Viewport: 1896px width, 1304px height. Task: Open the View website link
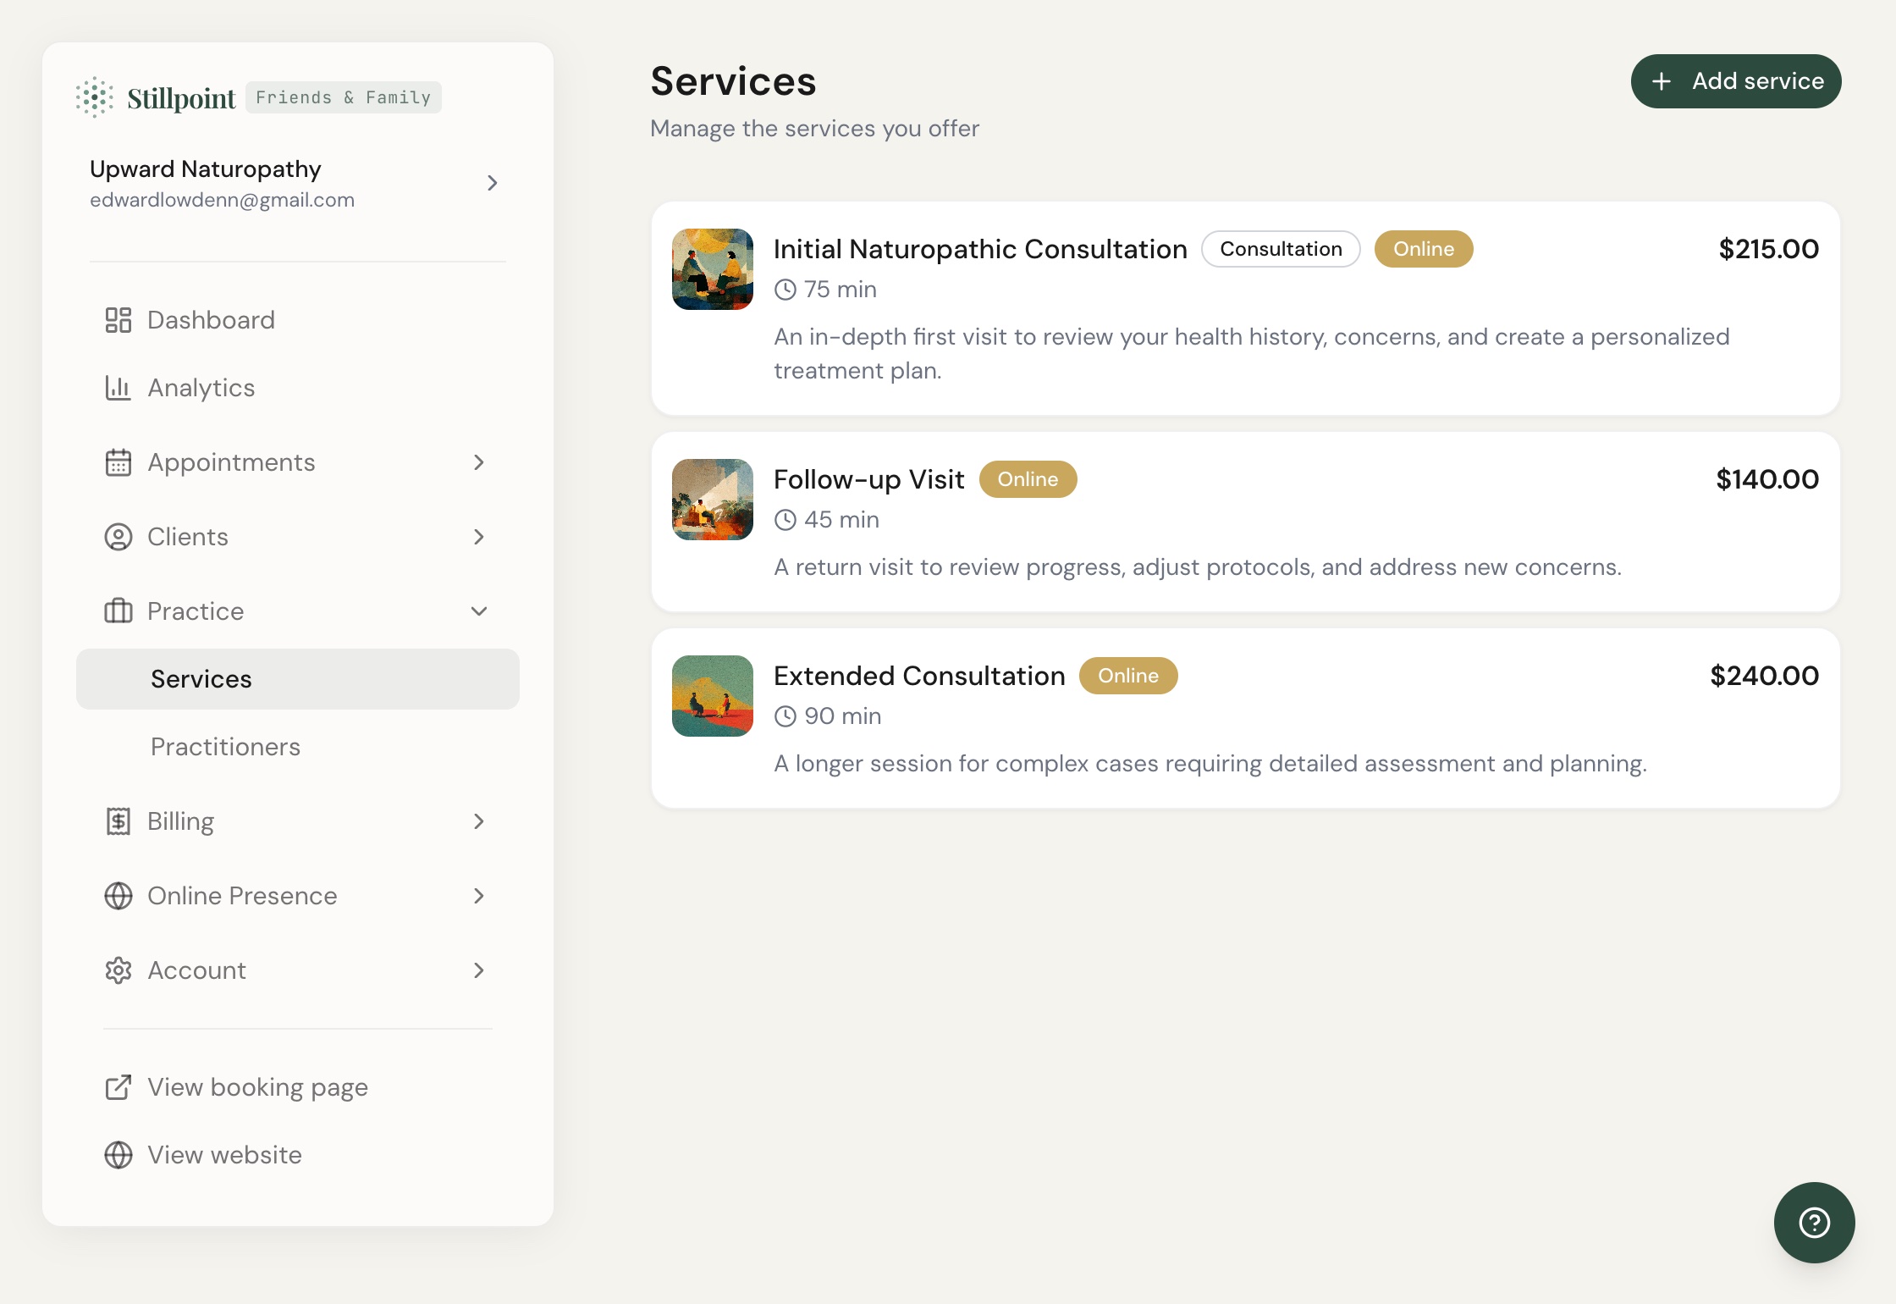(224, 1155)
